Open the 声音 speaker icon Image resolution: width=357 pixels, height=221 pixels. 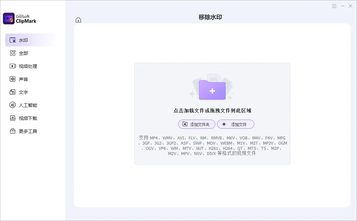[13, 79]
